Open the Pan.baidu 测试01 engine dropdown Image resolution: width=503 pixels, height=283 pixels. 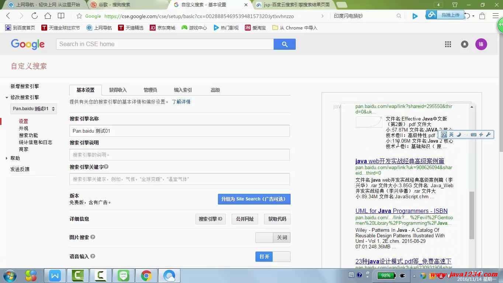34,109
